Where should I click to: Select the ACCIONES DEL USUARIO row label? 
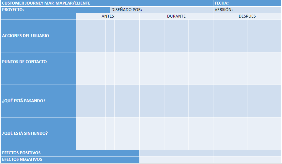pyautogui.click(x=38, y=36)
